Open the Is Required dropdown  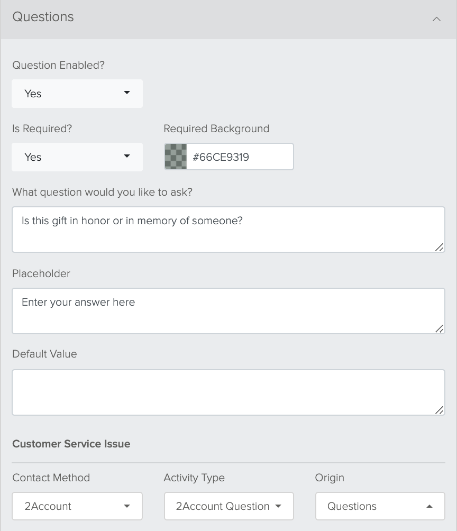77,157
